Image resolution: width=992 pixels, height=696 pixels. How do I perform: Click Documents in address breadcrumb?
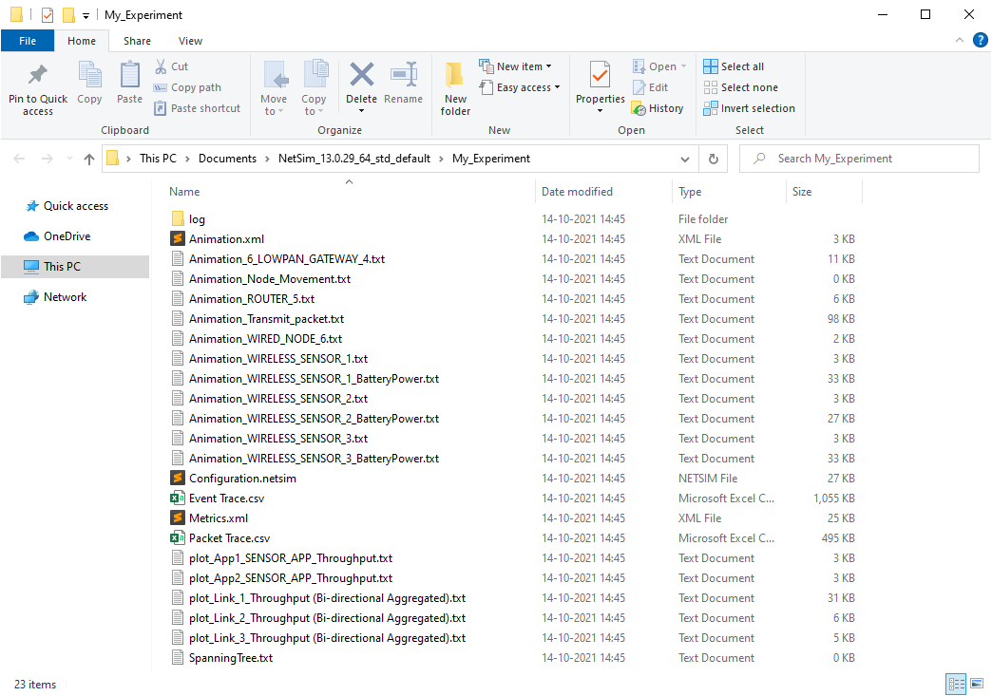pyautogui.click(x=228, y=159)
